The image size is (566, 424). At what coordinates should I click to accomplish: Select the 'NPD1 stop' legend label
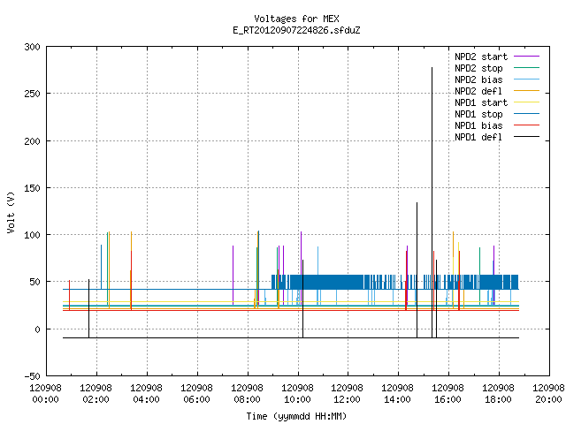coord(478,114)
